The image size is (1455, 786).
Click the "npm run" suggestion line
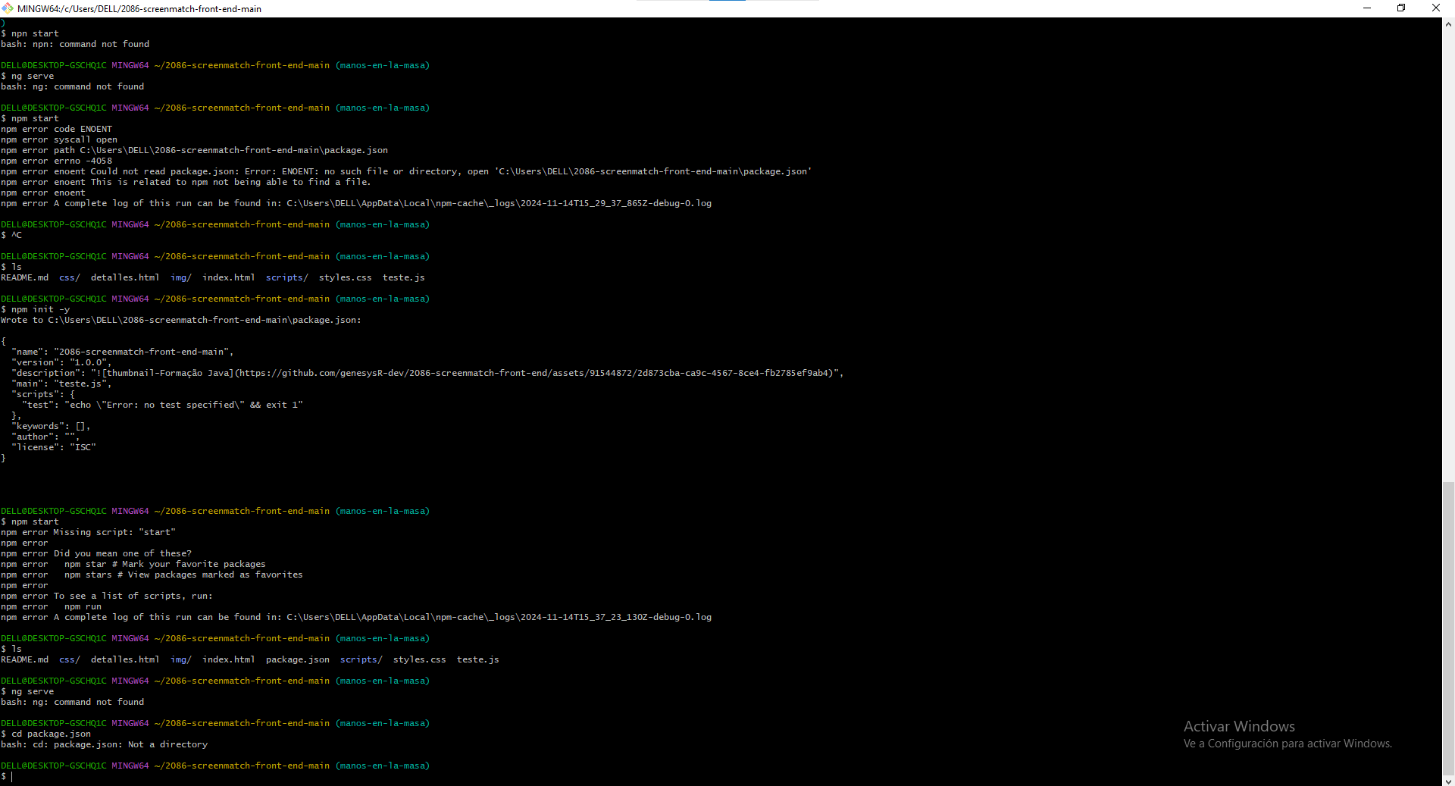(x=51, y=606)
